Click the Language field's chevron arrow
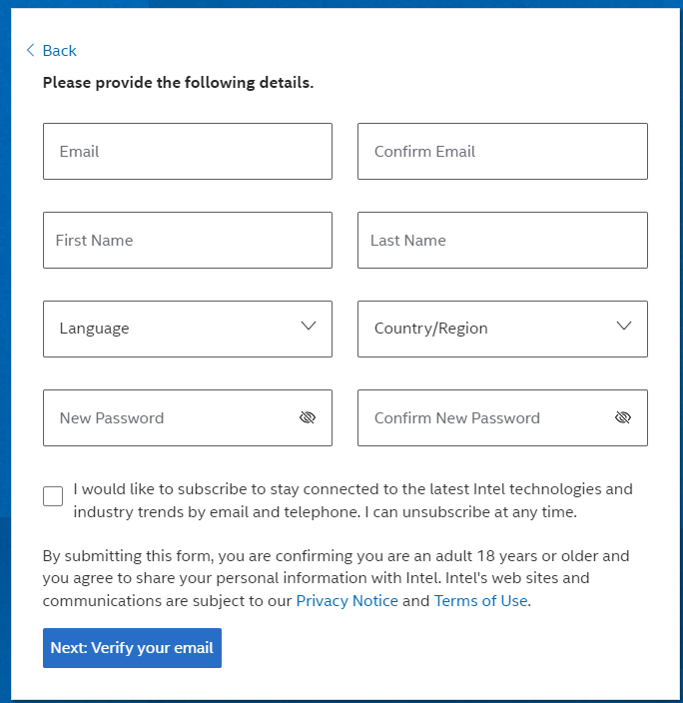 pyautogui.click(x=309, y=327)
